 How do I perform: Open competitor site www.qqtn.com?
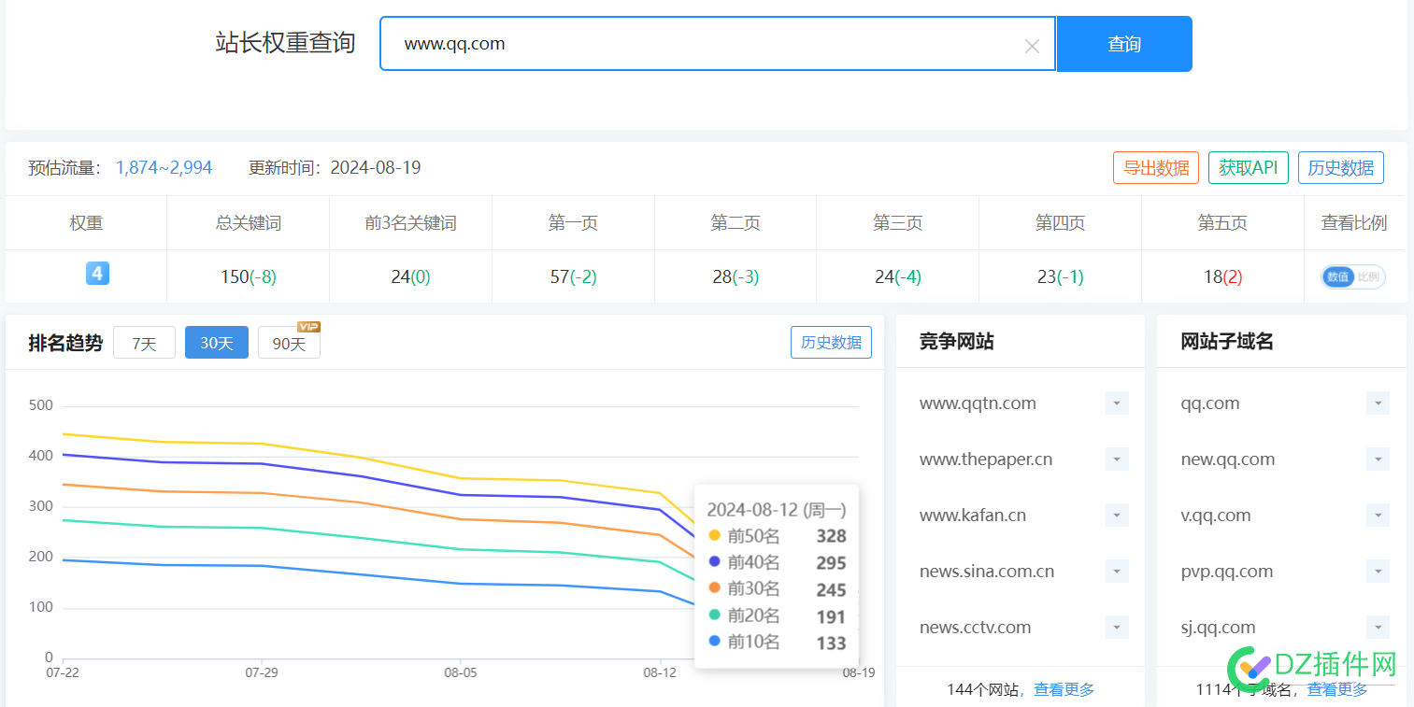pos(978,403)
